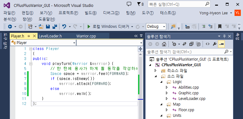Click the Visual Studio logo icon
This screenshot has height=119, width=243.
click(7, 5)
